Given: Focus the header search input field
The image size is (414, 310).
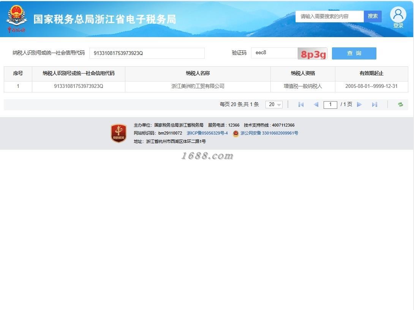Looking at the screenshot, I should point(330,16).
